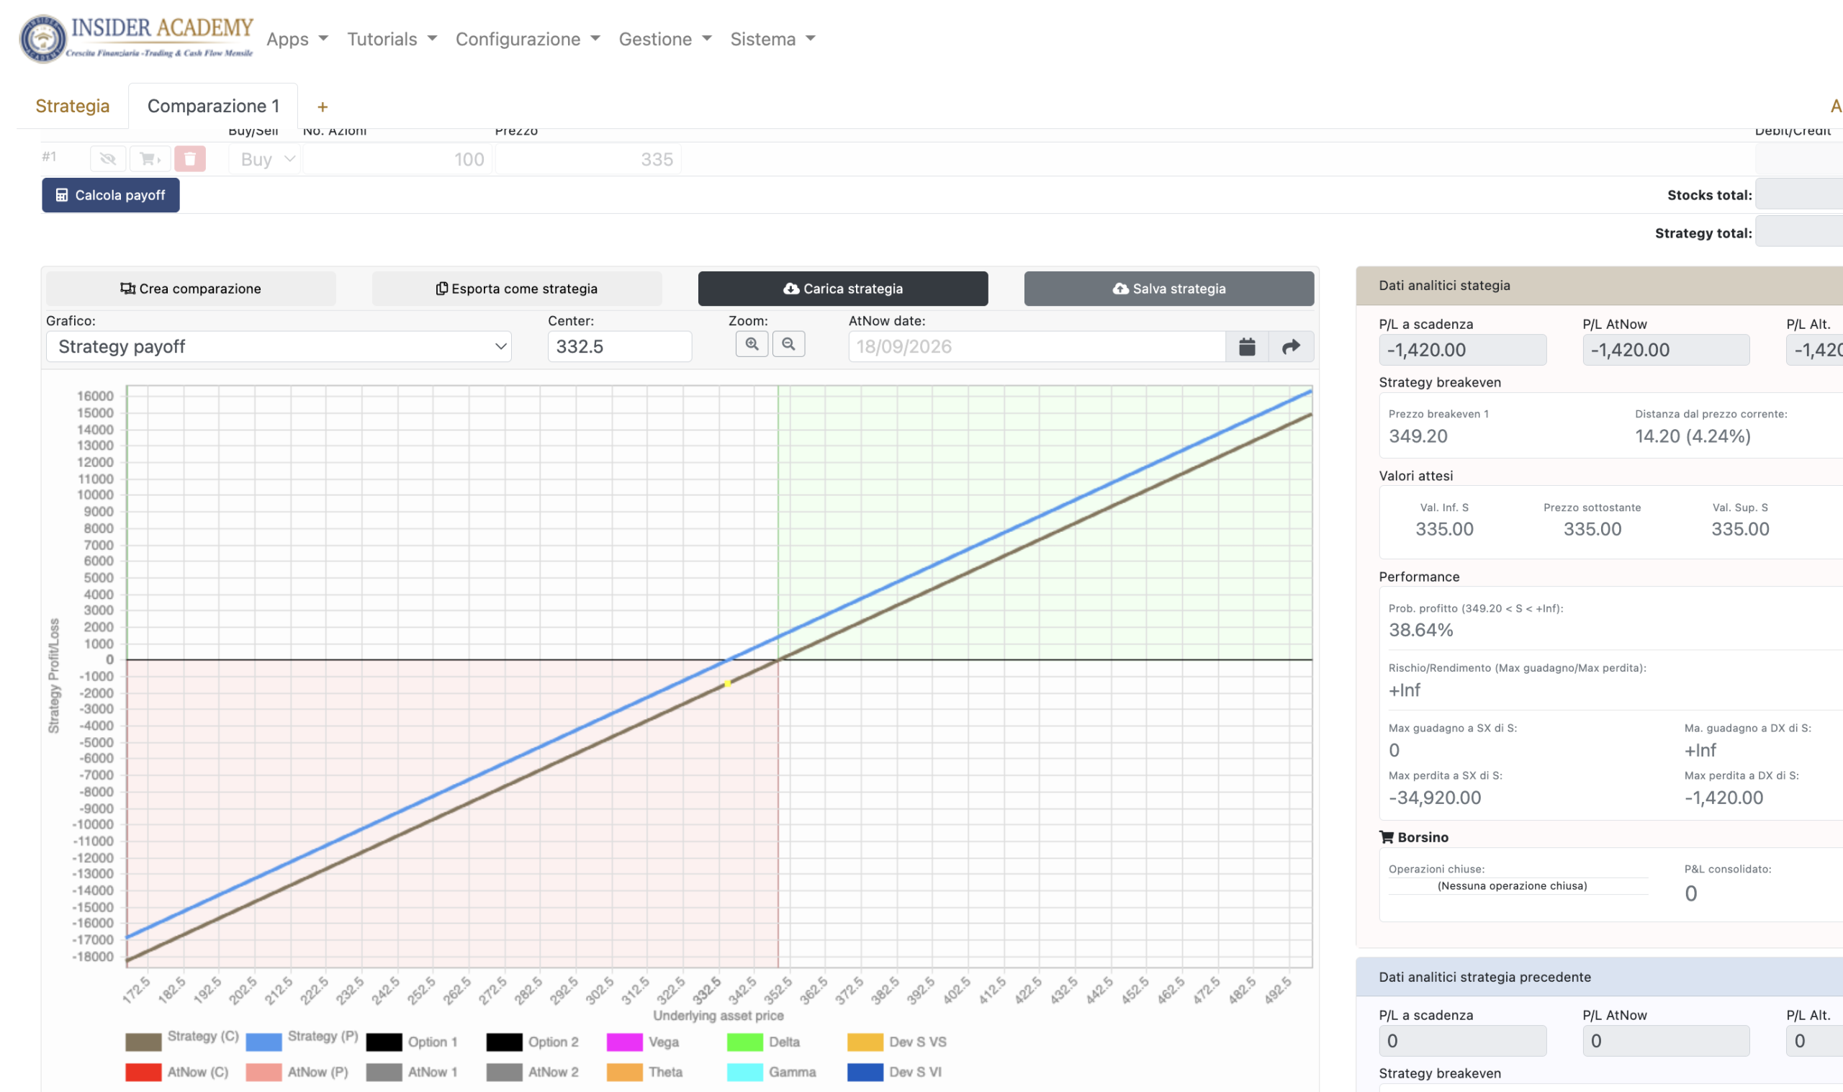Open the Gestione dropdown menu
Image resolution: width=1843 pixels, height=1092 pixels.
(x=665, y=39)
